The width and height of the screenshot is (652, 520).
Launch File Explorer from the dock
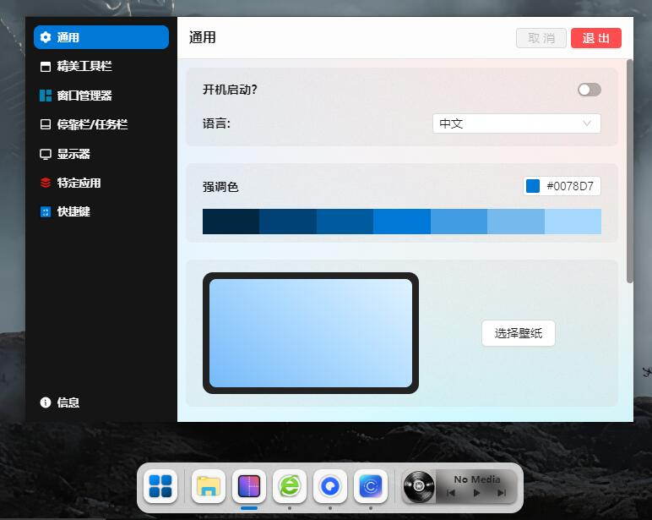tap(208, 486)
